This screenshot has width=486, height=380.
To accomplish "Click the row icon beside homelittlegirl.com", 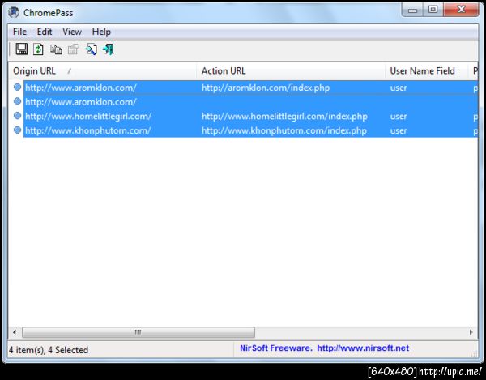I will (x=17, y=116).
